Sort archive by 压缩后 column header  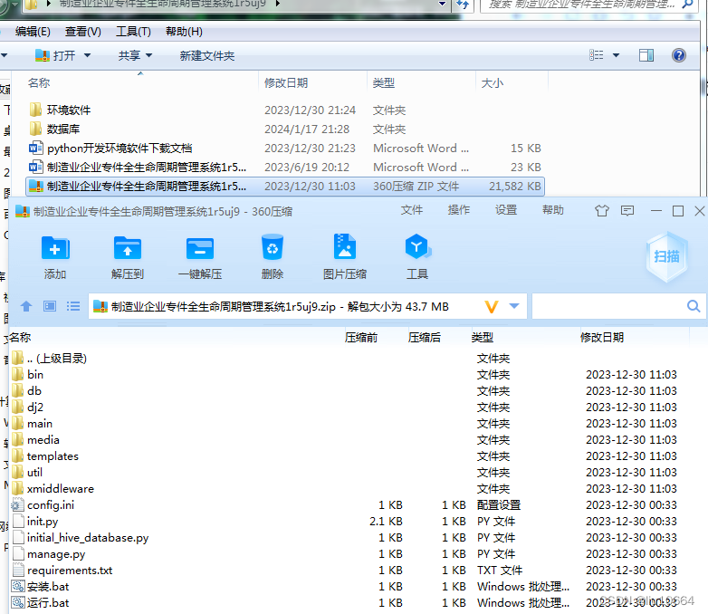pyautogui.click(x=424, y=338)
